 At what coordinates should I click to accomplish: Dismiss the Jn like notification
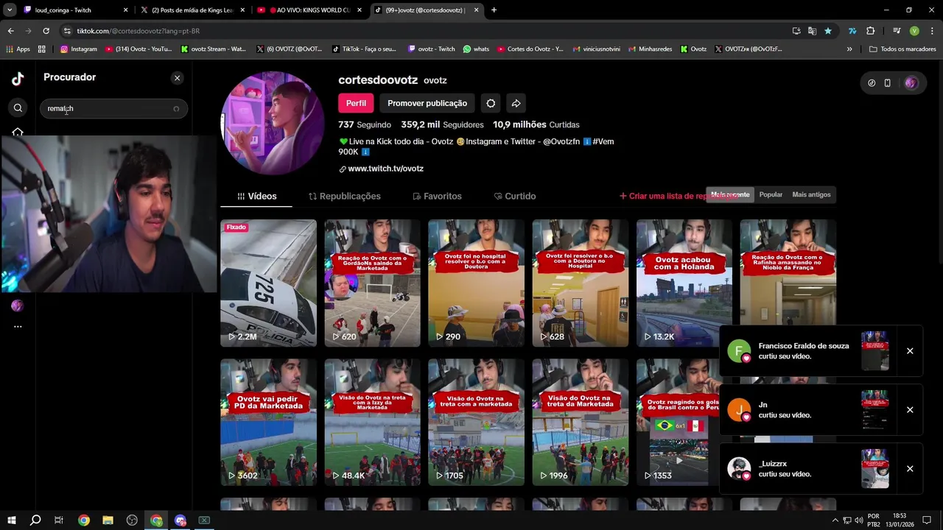point(910,410)
